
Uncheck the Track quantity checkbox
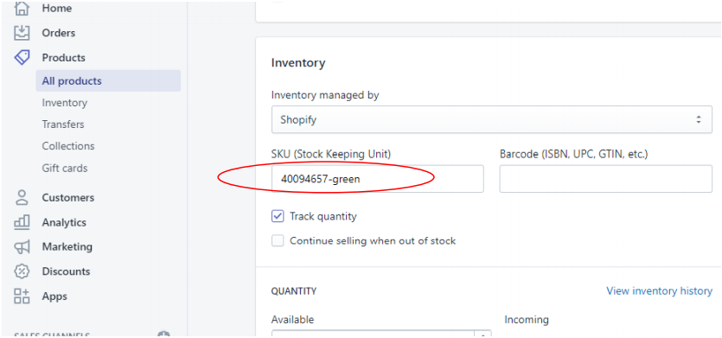[278, 216]
